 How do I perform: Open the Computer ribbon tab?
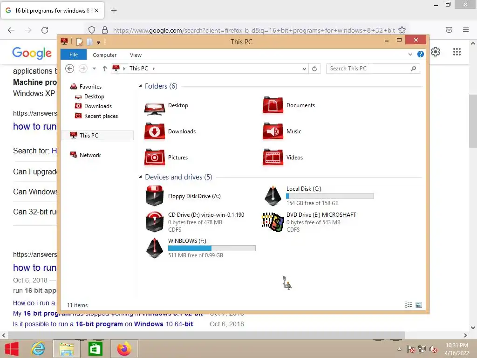[104, 55]
